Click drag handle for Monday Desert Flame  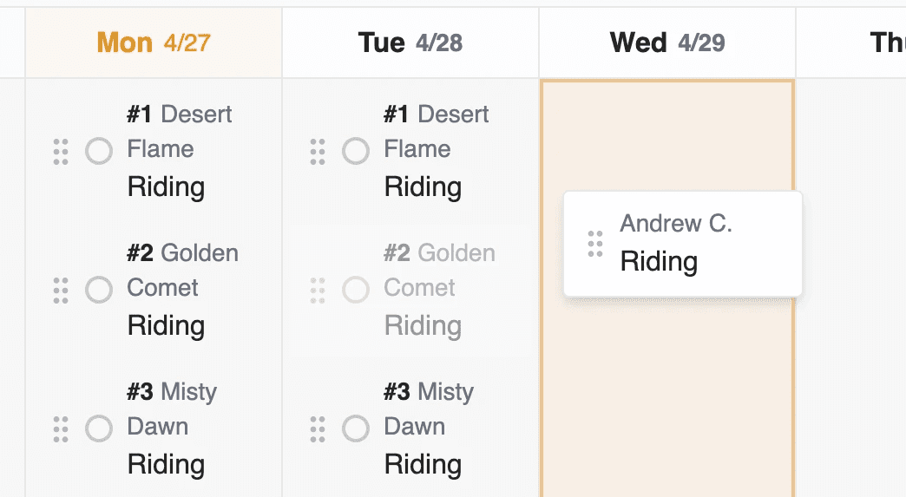tap(61, 151)
